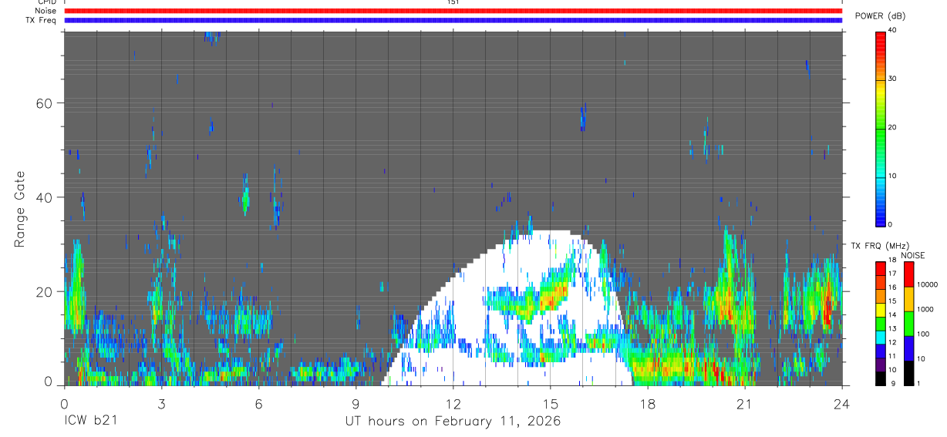Click the 9 value on TX frequency scale
The width and height of the screenshot is (947, 437).
(892, 384)
